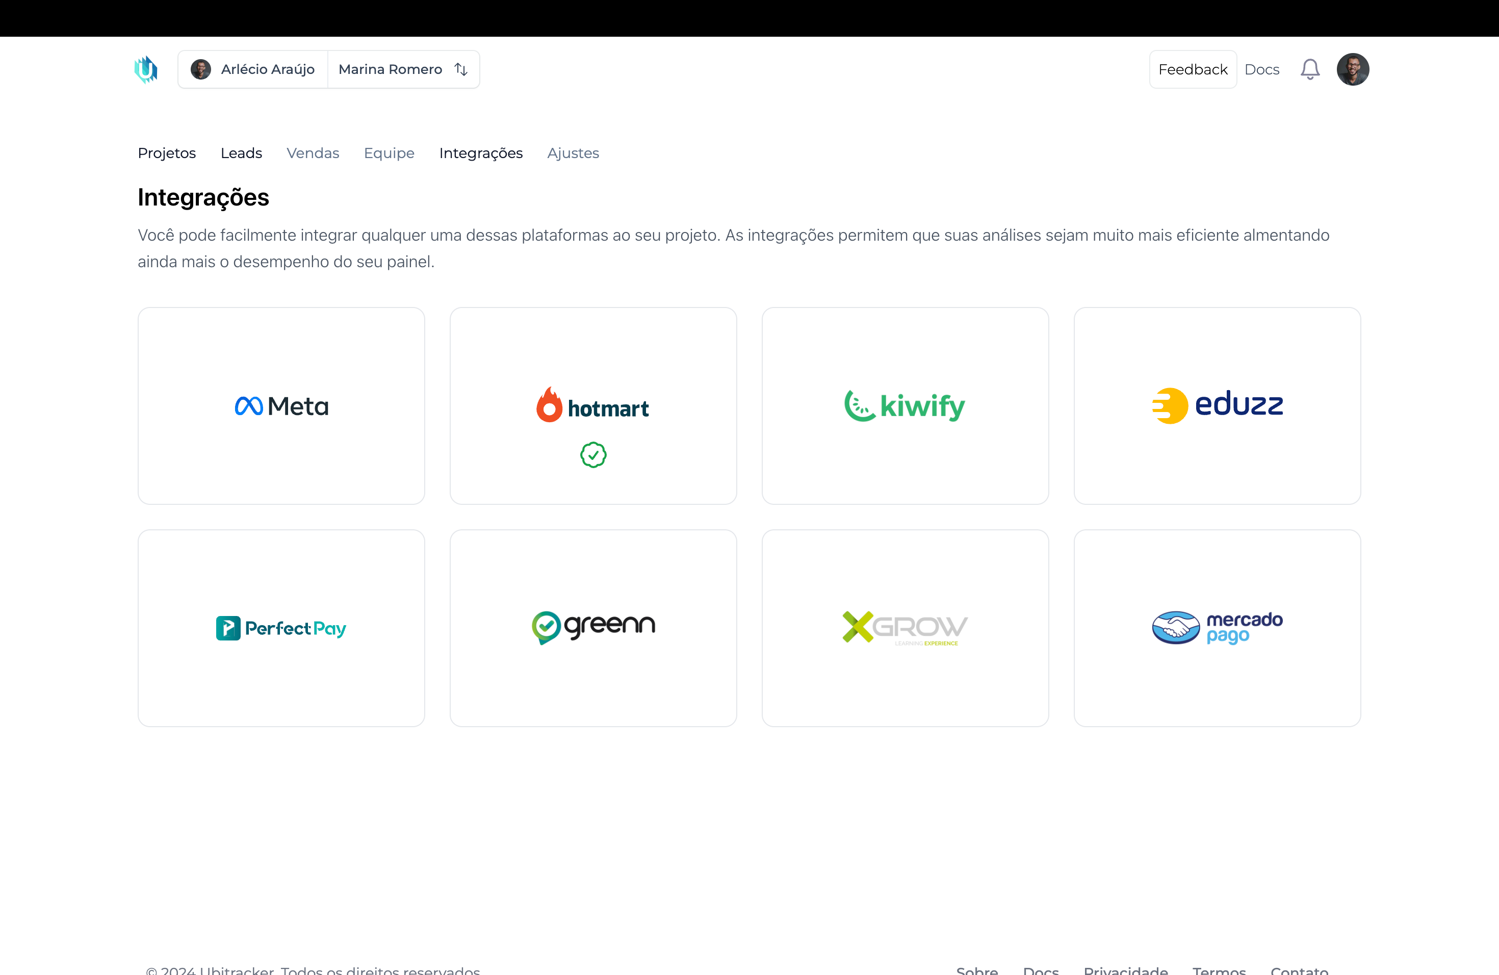Select the Meta integration card
Screen dimensions: 1499x975
(281, 405)
